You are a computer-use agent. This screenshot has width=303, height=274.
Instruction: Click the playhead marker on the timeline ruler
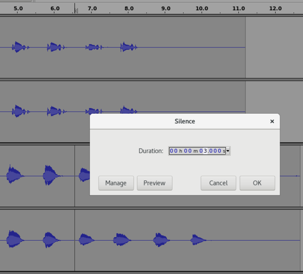tap(76, 11)
